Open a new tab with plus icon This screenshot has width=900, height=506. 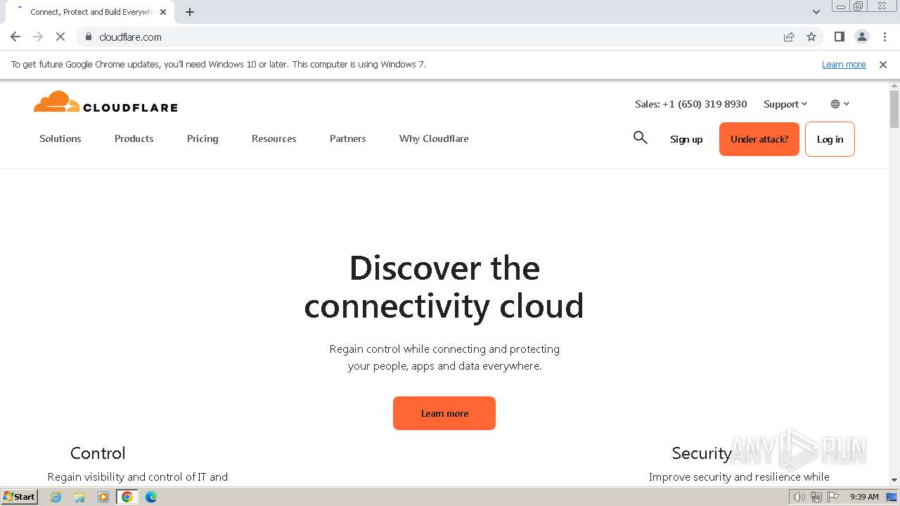[x=190, y=12]
